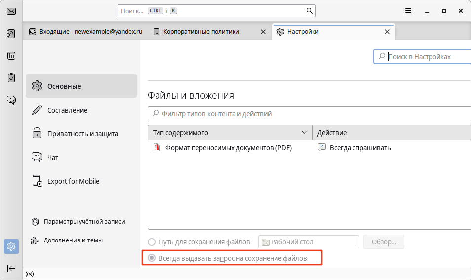Collapse the spaces toolbar with the arrow icon
Viewport: 471px width, 280px height.
tap(11, 268)
